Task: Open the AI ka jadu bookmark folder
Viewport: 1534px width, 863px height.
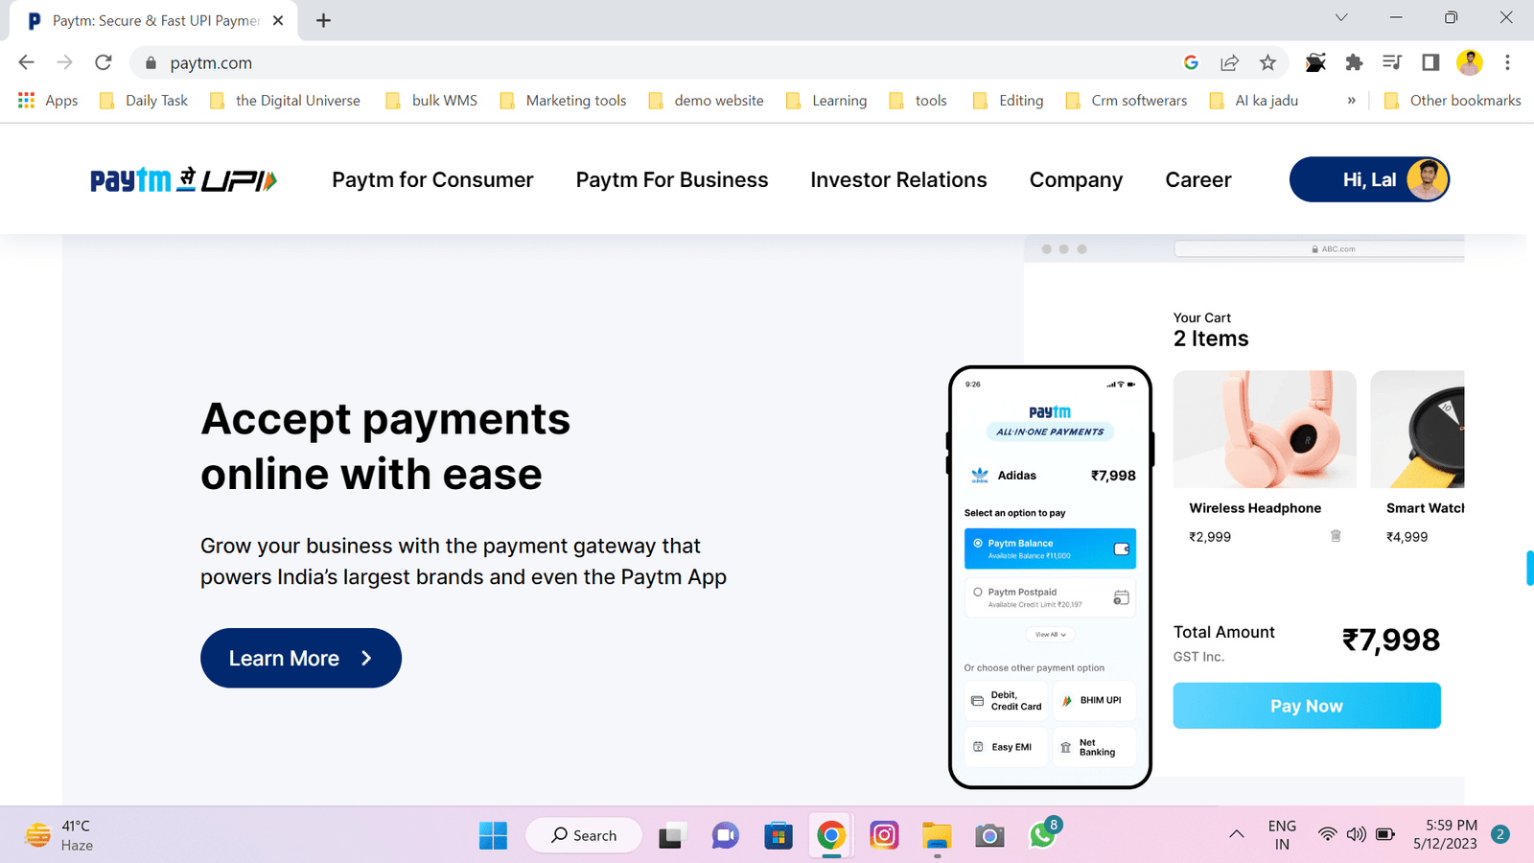Action: point(1254,101)
